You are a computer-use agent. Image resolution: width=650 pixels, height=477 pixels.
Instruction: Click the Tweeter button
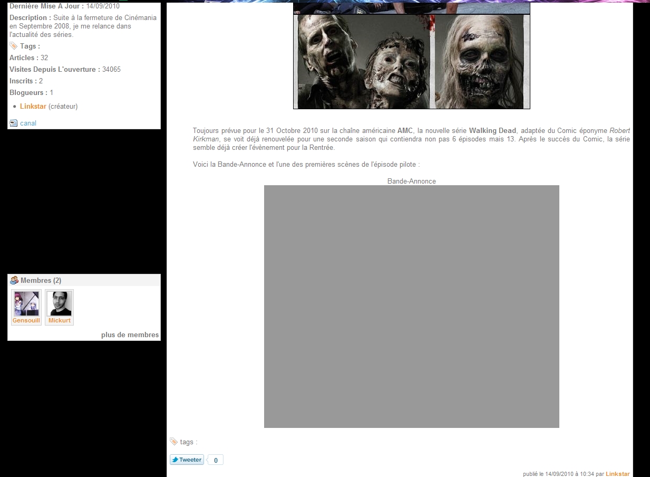click(187, 460)
